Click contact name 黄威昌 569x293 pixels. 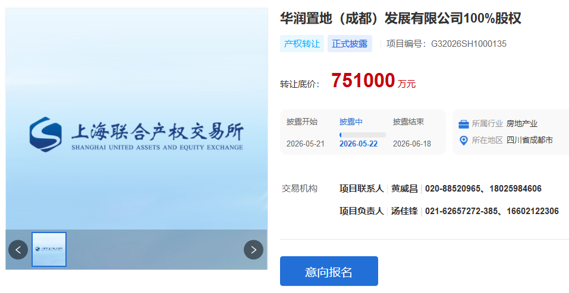(404, 189)
